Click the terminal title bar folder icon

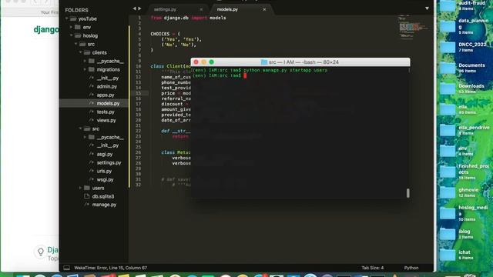(x=264, y=62)
